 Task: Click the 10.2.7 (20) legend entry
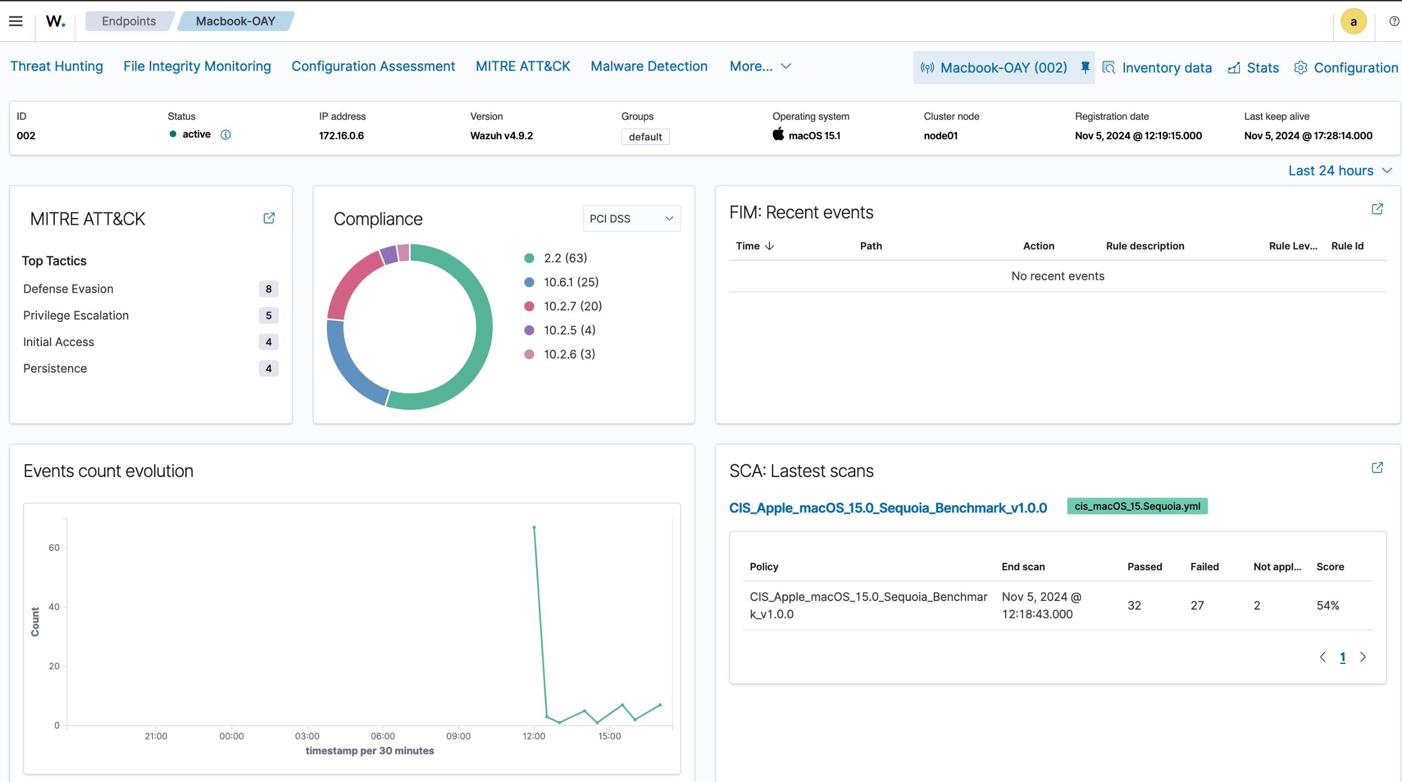click(x=563, y=306)
